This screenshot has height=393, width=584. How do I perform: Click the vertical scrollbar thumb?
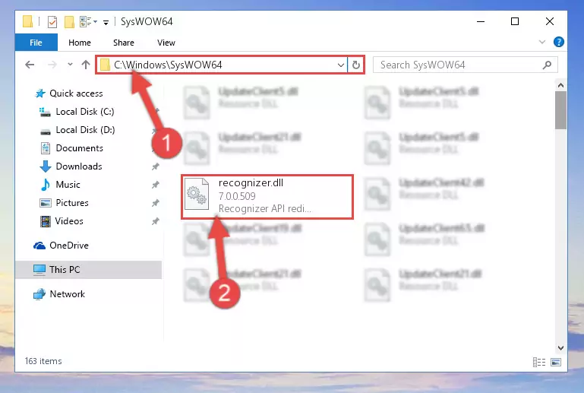tap(560, 110)
